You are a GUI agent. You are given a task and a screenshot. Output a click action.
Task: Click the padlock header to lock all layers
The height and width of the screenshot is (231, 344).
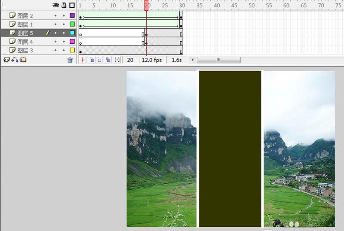[x=64, y=5]
